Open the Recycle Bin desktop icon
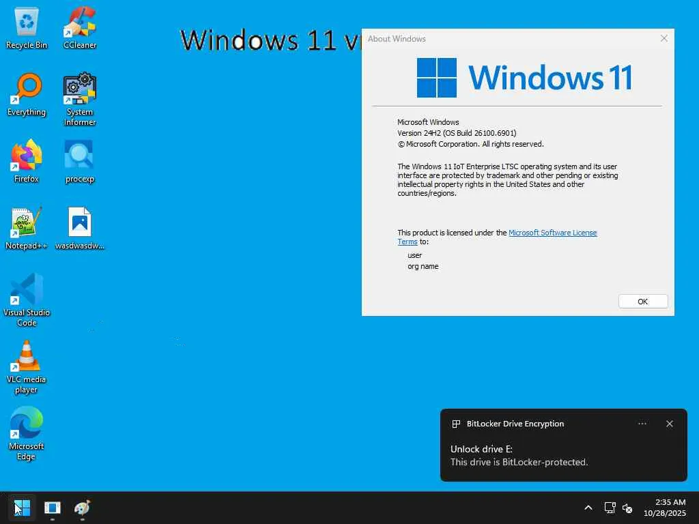699x524 pixels. point(27,27)
